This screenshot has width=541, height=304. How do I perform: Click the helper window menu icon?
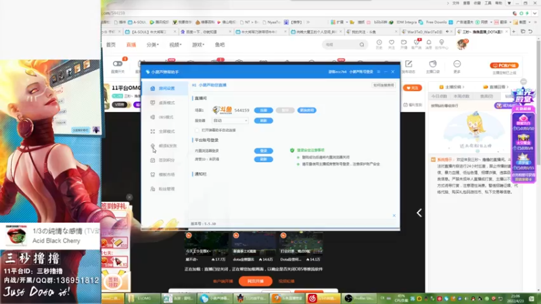click(x=379, y=72)
